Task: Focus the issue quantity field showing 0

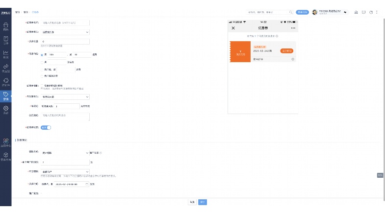Action: pyautogui.click(x=65, y=42)
